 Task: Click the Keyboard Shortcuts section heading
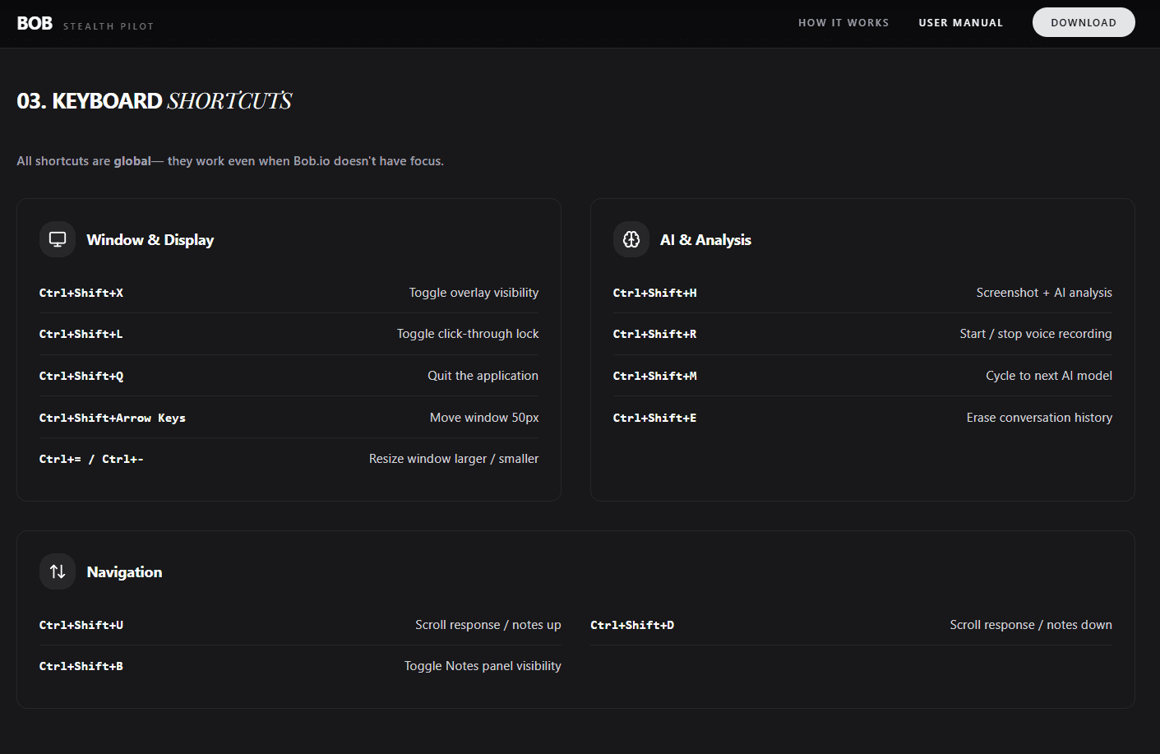click(x=155, y=101)
